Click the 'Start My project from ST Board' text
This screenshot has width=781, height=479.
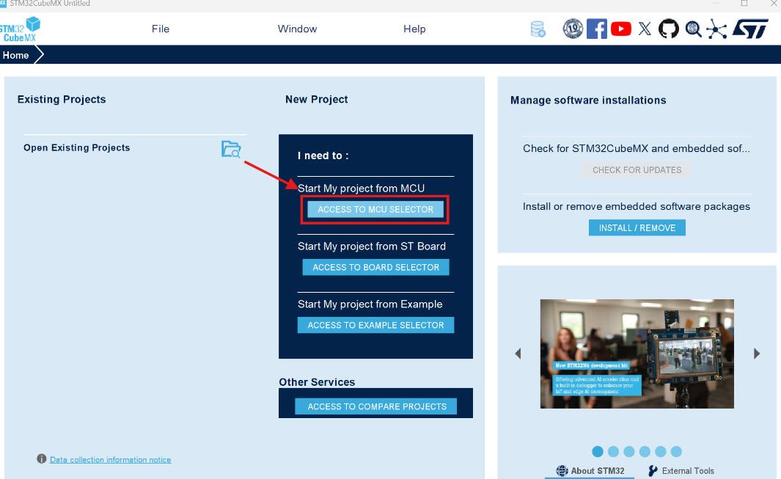coord(372,246)
